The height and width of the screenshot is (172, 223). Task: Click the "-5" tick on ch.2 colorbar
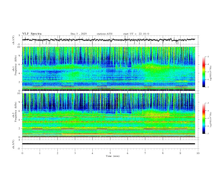[208, 118]
